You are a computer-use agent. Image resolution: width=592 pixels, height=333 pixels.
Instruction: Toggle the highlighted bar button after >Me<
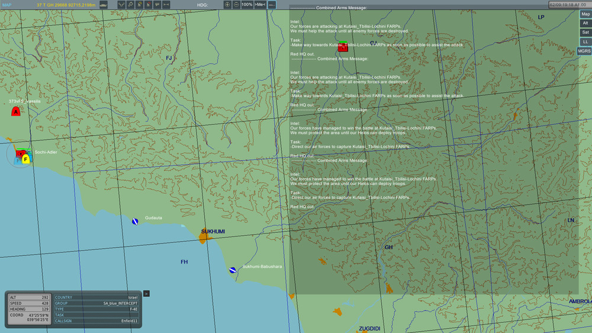tap(272, 5)
